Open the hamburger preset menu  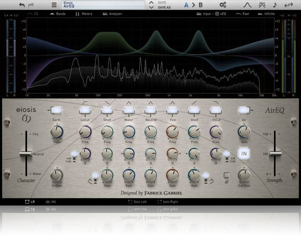pyautogui.click(x=54, y=5)
